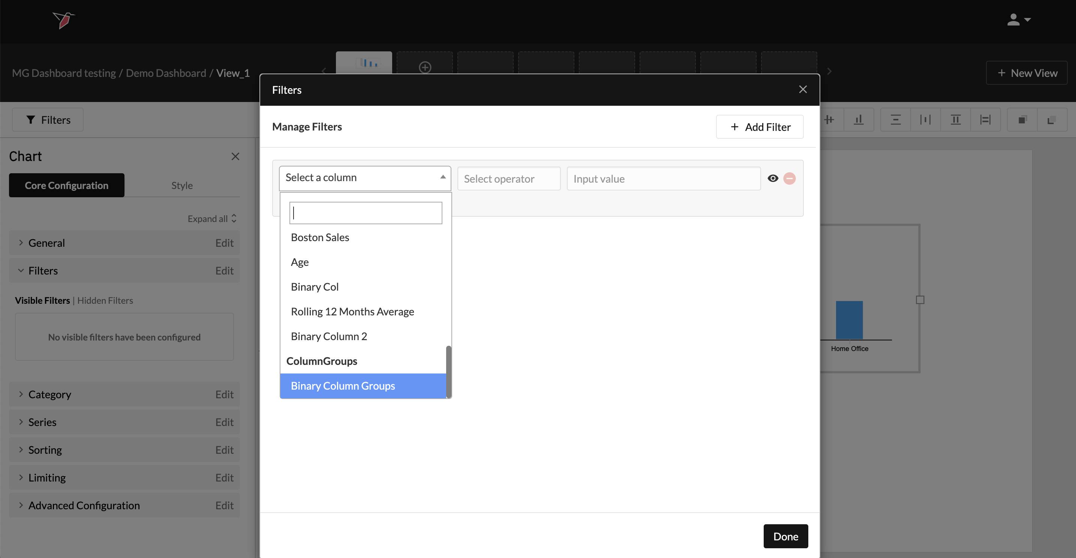Remove the filter row with the red minus icon
Viewport: 1076px width, 558px height.
[x=790, y=178]
